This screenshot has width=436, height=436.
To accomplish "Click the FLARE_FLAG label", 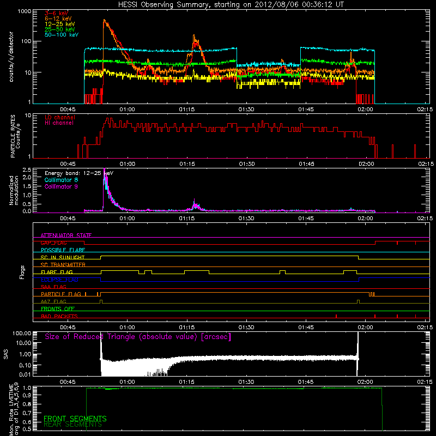I will point(57,272).
